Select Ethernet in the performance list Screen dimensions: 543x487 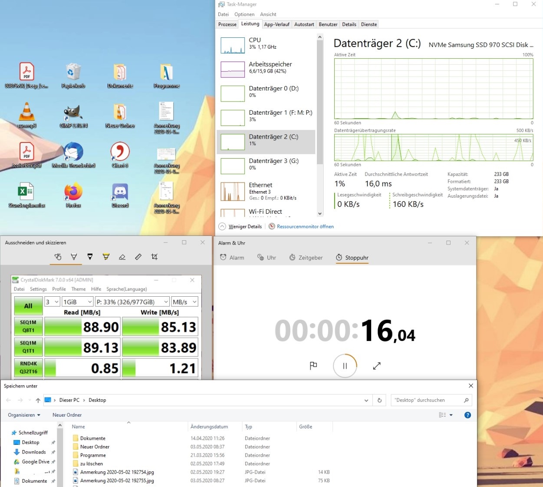(x=266, y=191)
